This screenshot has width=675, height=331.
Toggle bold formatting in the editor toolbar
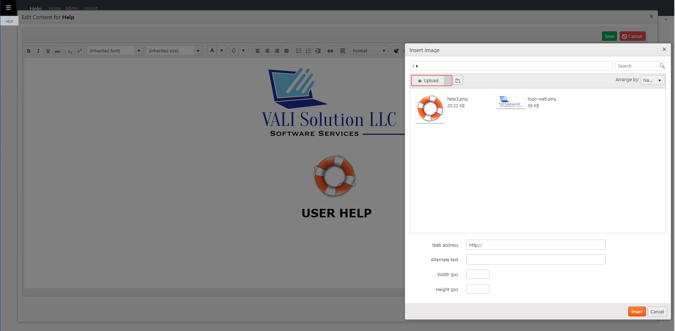[29, 51]
